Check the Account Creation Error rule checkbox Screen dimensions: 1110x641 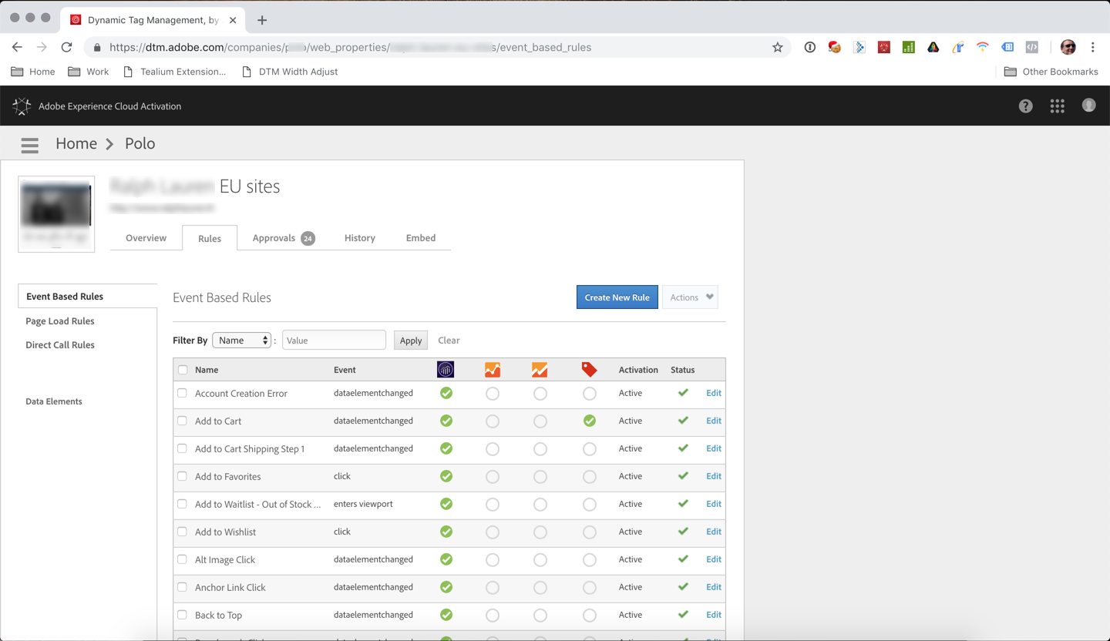(x=182, y=393)
